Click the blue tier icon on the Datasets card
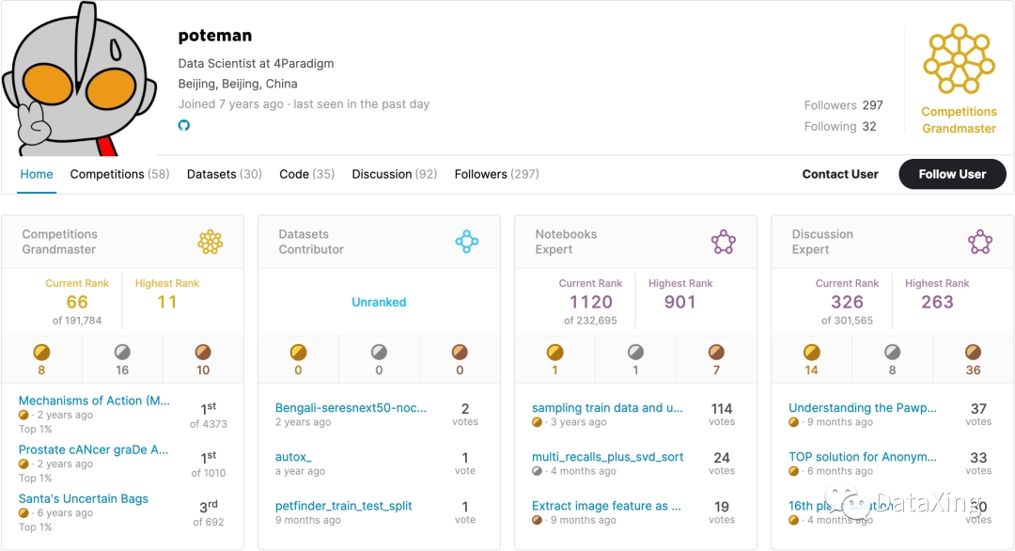This screenshot has width=1015, height=551. pyautogui.click(x=466, y=242)
